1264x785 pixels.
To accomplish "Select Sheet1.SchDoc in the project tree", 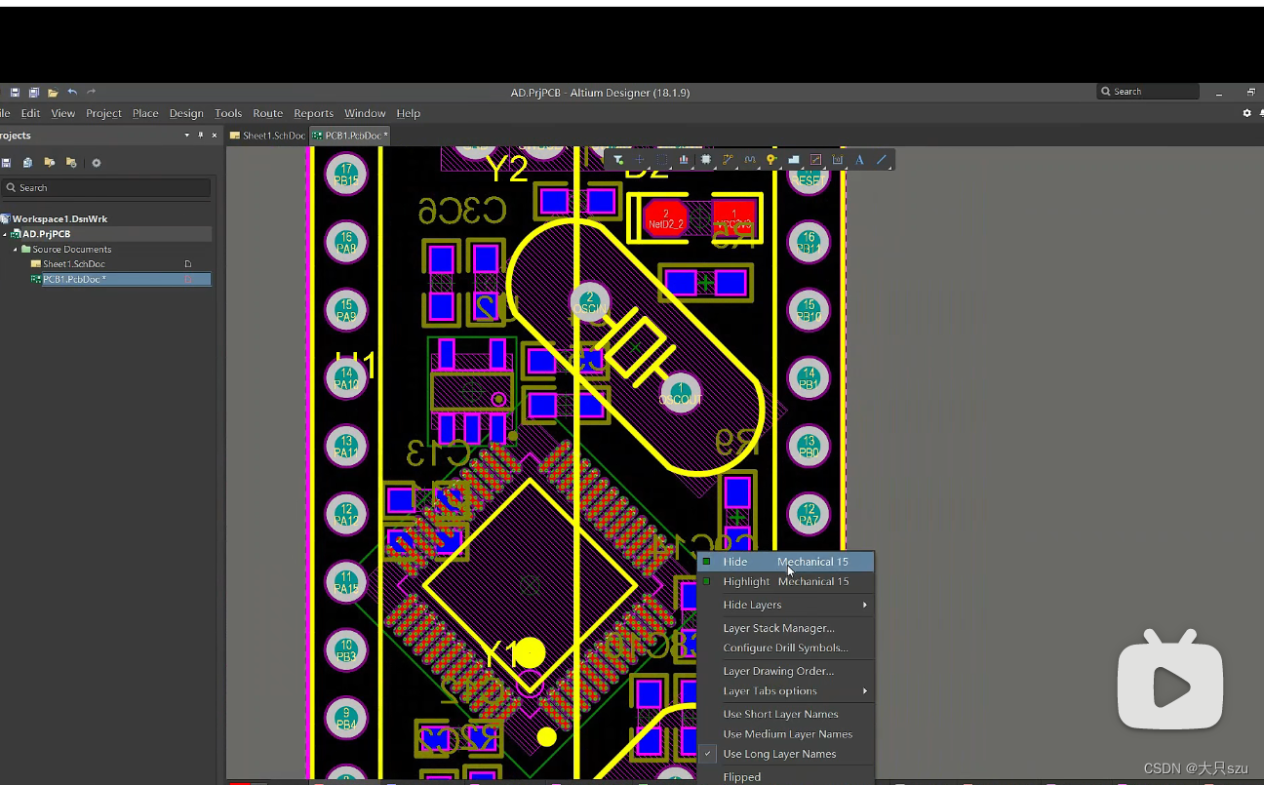I will (73, 264).
